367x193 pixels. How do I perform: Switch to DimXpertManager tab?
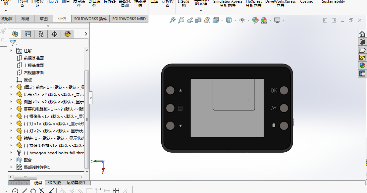(x=54, y=34)
